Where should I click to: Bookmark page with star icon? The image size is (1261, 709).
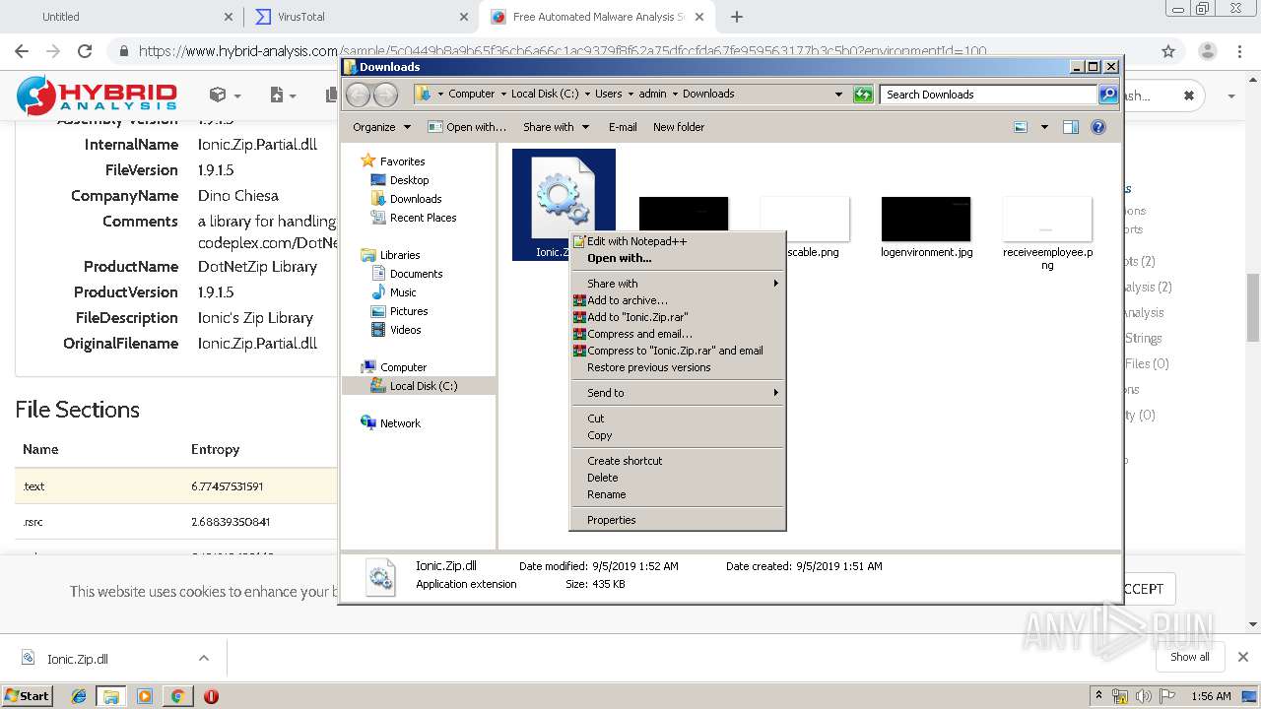pos(1168,51)
